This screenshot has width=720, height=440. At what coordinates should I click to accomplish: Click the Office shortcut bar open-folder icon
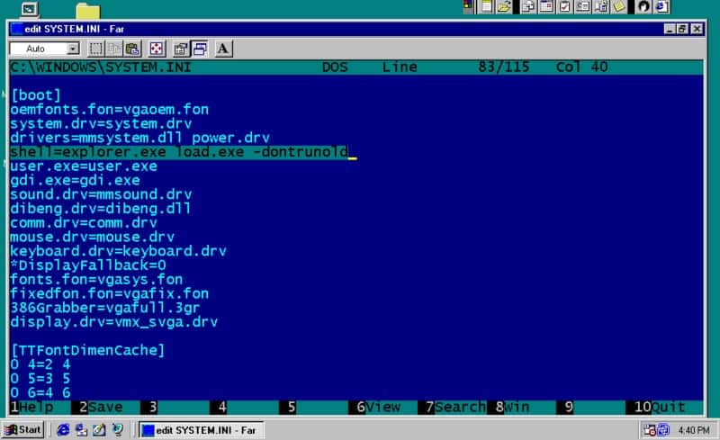(504, 6)
